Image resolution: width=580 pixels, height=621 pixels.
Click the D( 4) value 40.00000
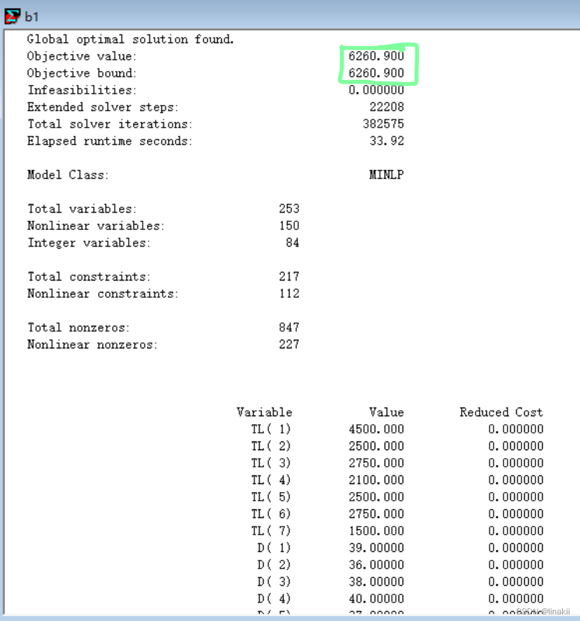click(x=376, y=599)
